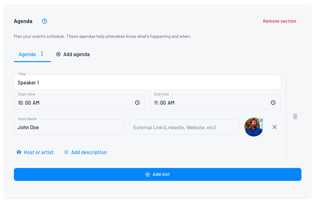The height and width of the screenshot is (202, 315).
Task: Click the Host Name input field
Action: (69, 127)
